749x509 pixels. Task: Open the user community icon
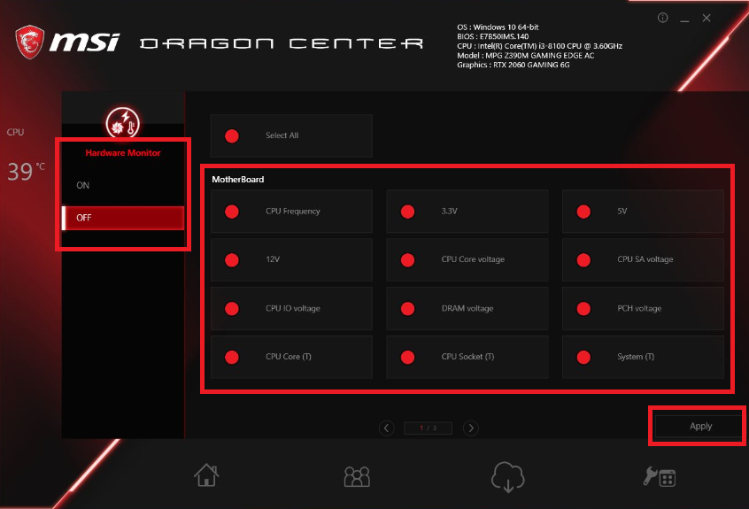[357, 476]
